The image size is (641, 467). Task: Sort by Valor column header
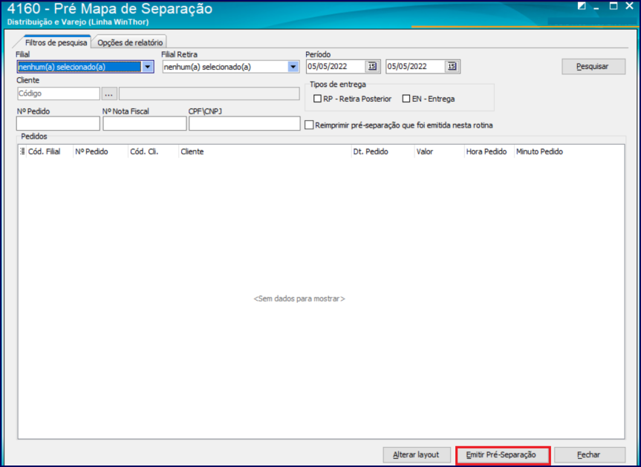click(439, 151)
